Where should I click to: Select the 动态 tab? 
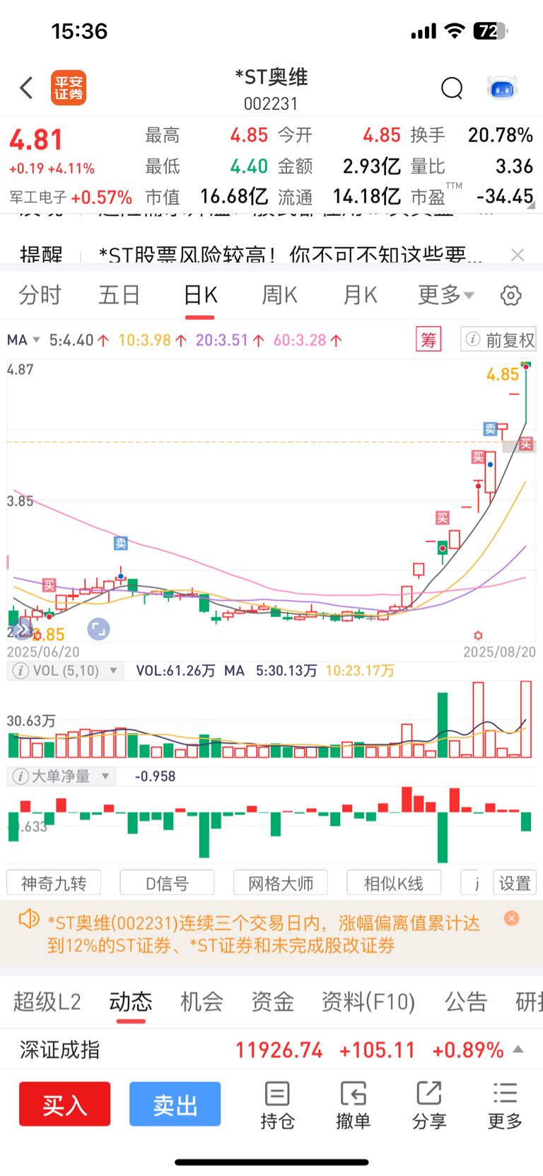coord(131,1001)
